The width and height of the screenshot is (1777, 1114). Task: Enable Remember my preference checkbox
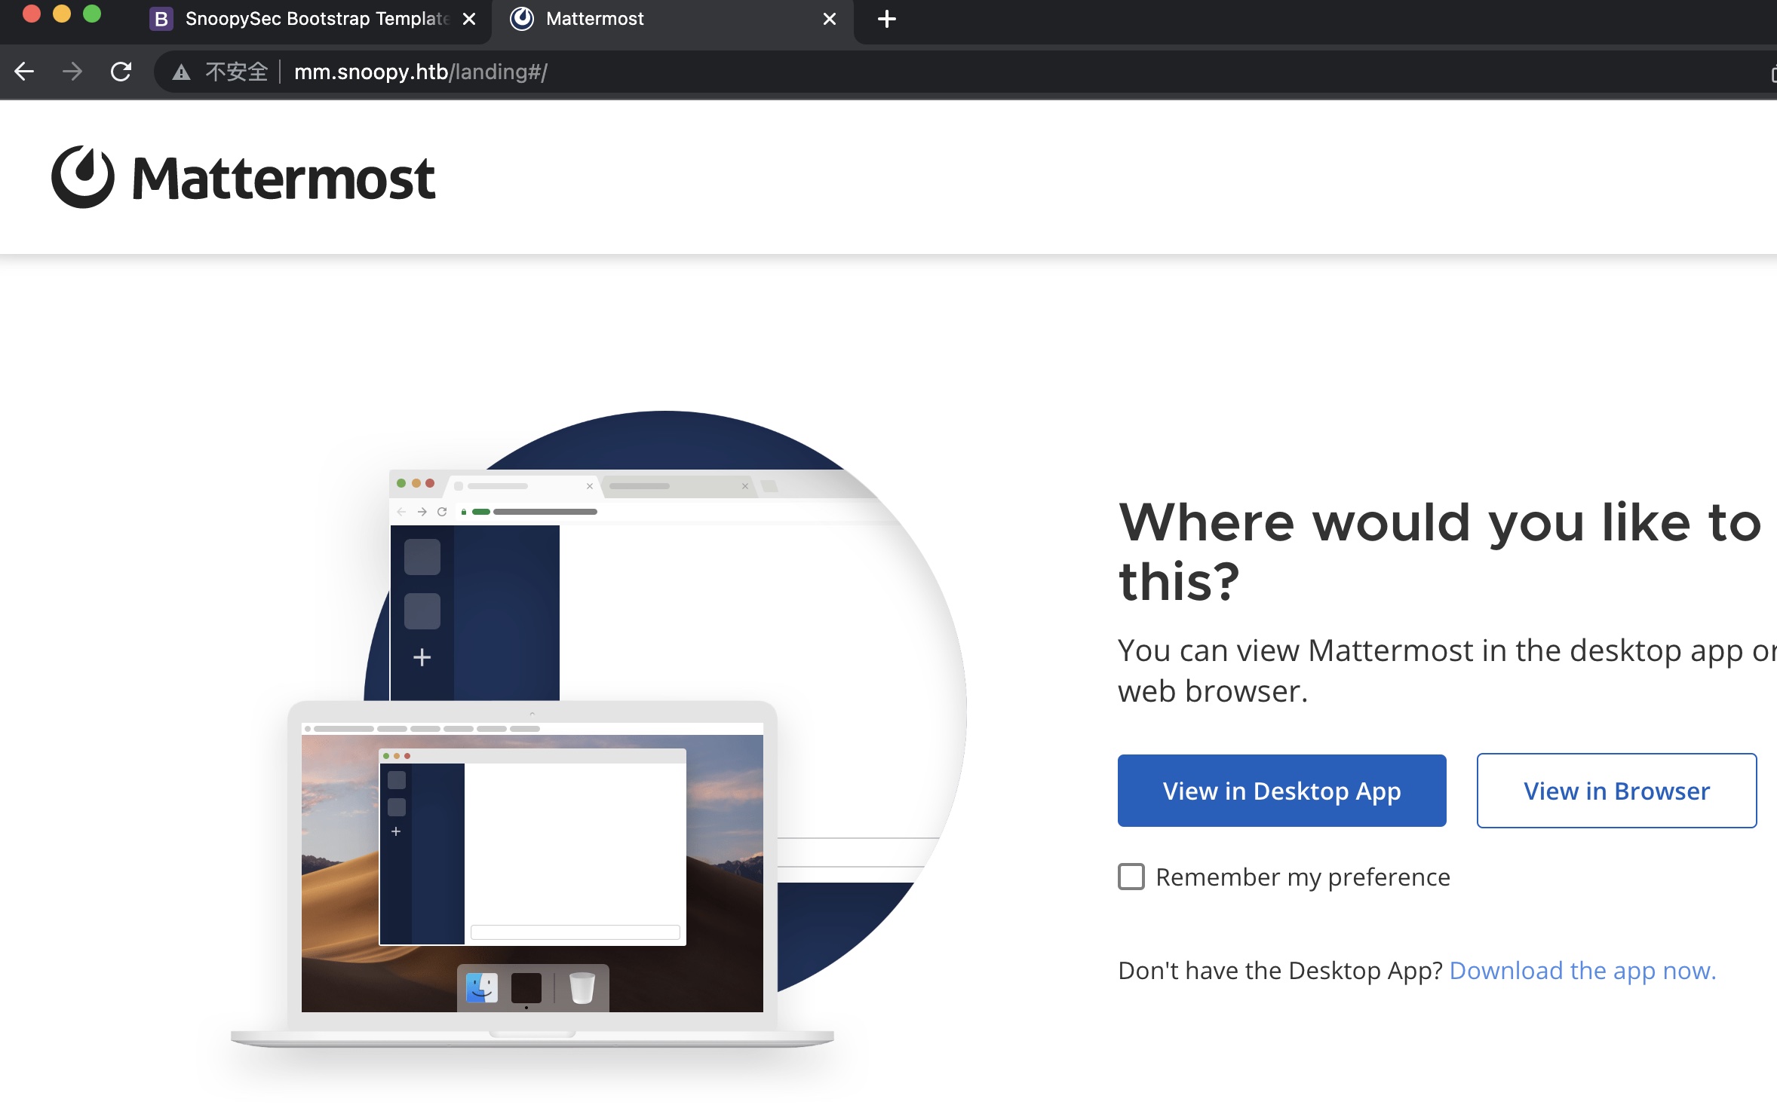click(1131, 877)
